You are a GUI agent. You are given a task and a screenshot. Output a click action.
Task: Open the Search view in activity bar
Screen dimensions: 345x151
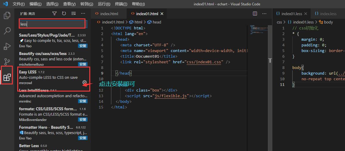pyautogui.click(x=7, y=31)
